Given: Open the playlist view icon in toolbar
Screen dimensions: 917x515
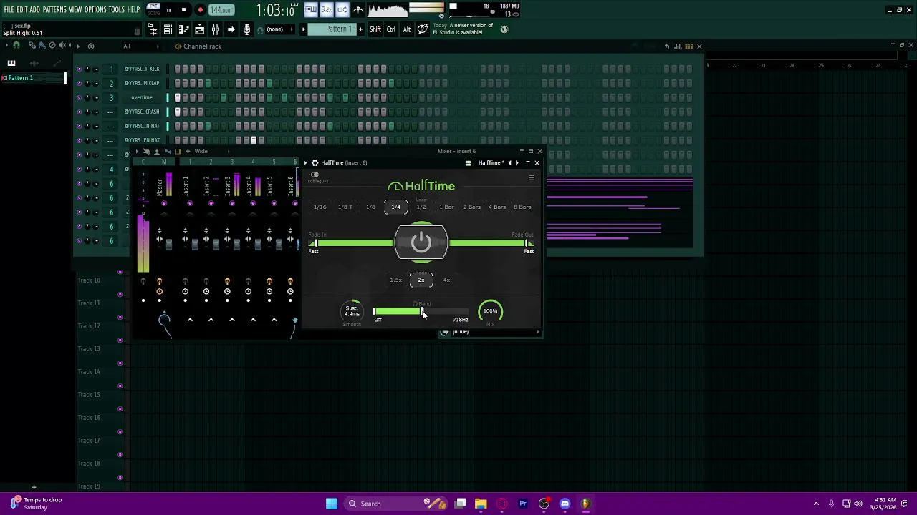Looking at the screenshot, I should pyautogui.click(x=153, y=29).
